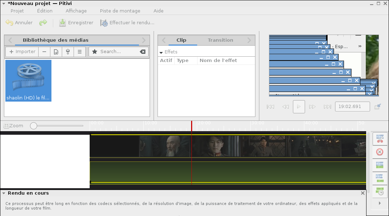Click the viewer preview image
This screenshot has height=216, width=389.
324,65
